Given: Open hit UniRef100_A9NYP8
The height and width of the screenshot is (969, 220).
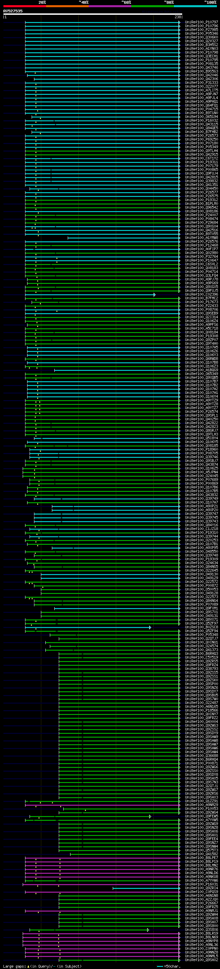Looking at the screenshot, I should [x=201, y=941].
